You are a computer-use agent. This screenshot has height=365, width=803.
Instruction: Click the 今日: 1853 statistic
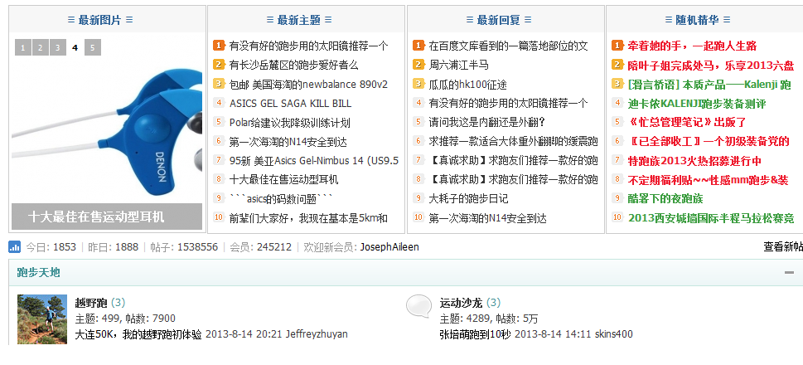point(51,247)
